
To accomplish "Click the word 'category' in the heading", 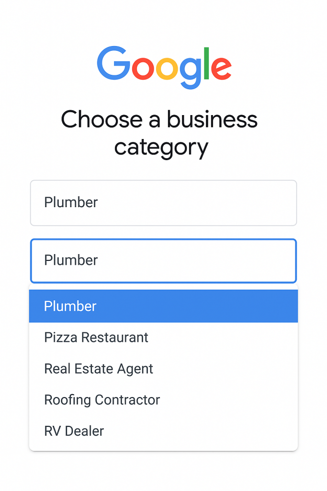I will pyautogui.click(x=161, y=147).
